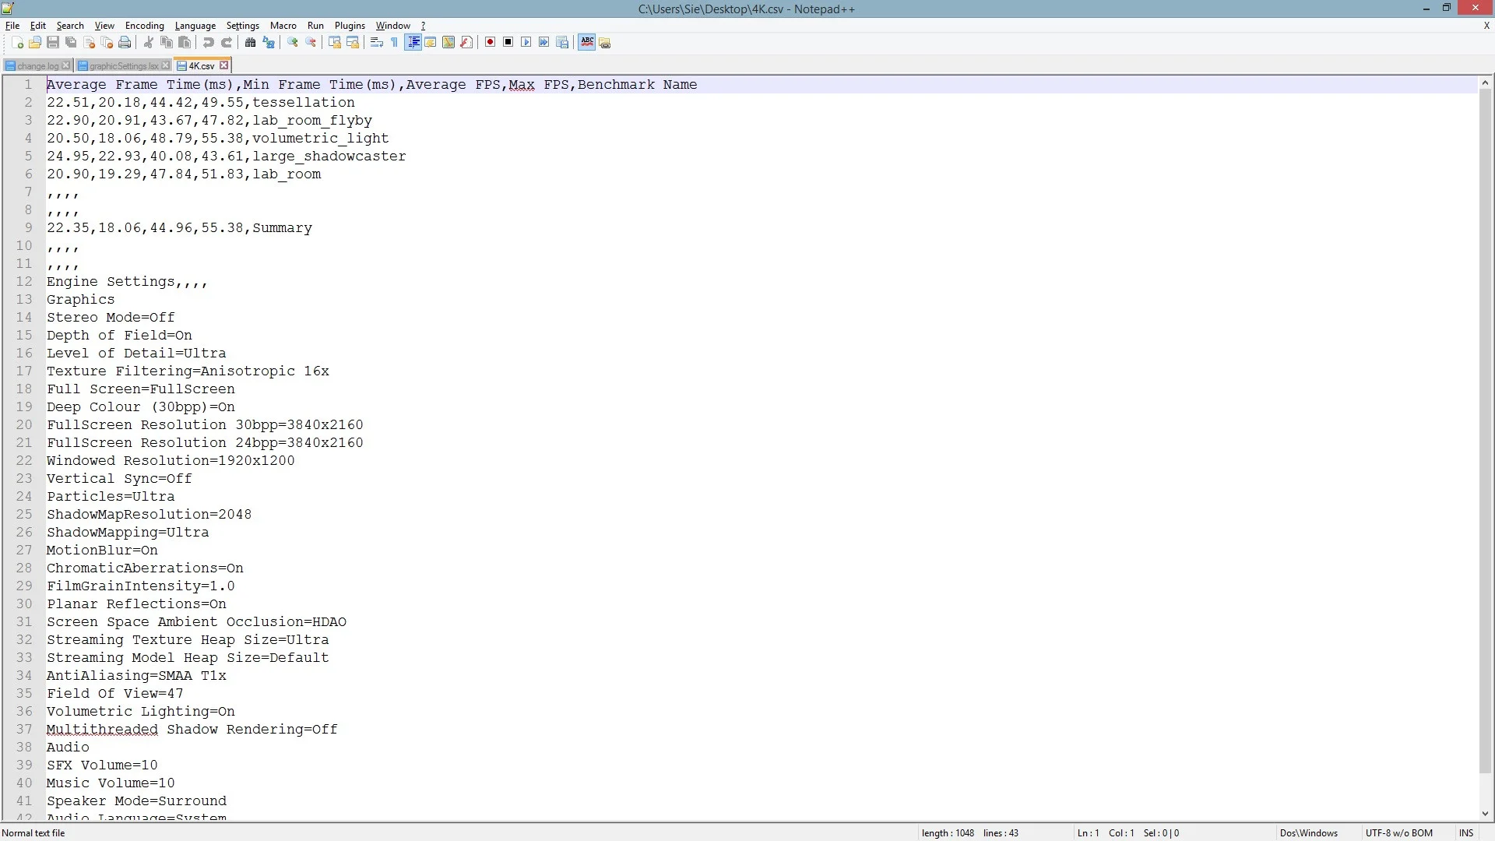Open the File menu
1495x841 pixels.
pyautogui.click(x=12, y=26)
